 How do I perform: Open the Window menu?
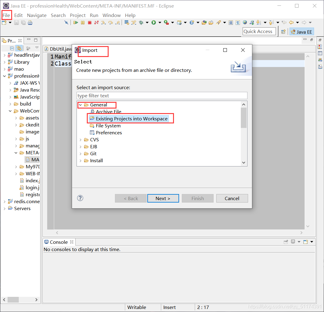[112, 15]
